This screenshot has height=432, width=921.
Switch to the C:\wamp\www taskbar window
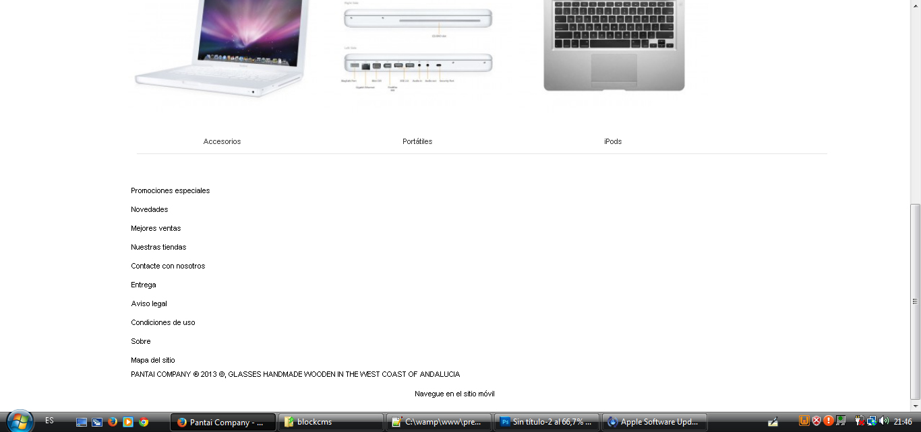[x=439, y=422]
